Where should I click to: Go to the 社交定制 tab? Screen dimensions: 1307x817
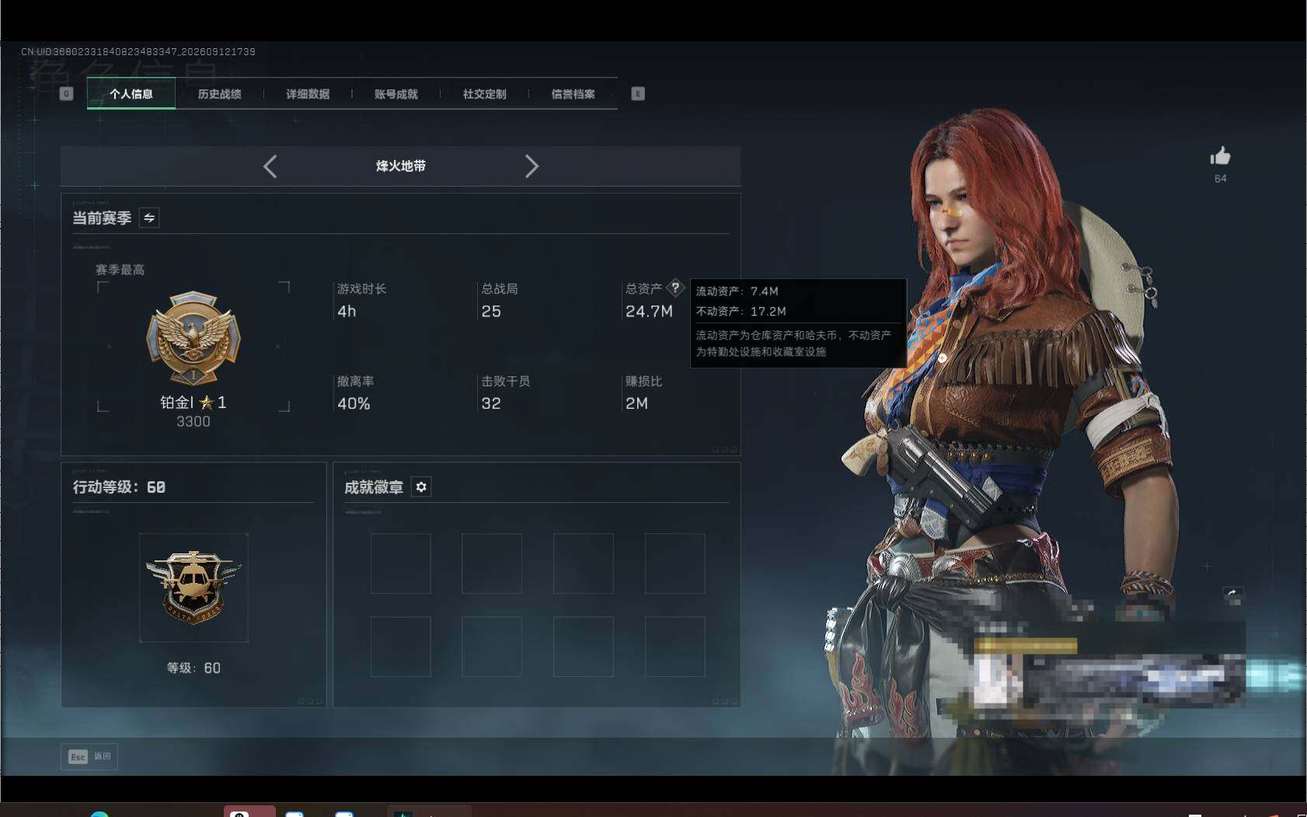click(x=485, y=94)
